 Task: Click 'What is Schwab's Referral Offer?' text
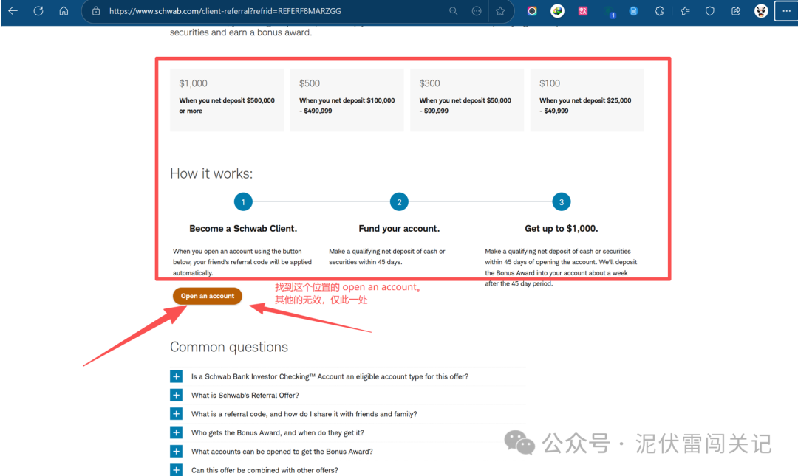point(245,395)
